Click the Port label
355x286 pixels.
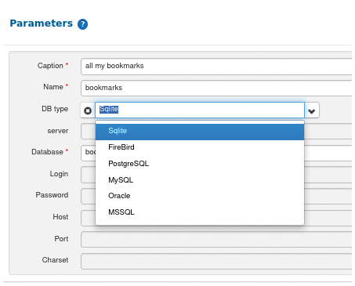click(61, 239)
